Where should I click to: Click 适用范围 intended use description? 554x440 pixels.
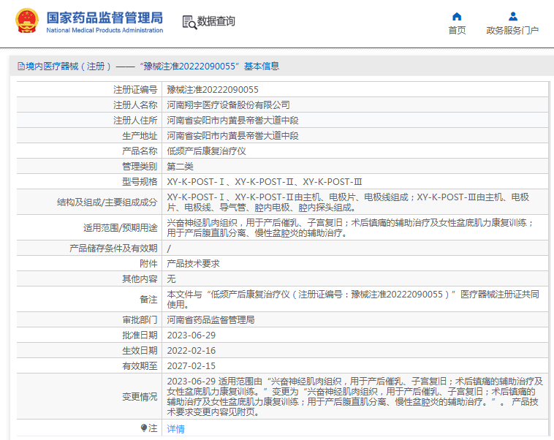350,227
